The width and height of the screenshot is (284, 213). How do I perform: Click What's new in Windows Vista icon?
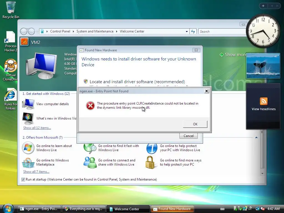pyautogui.click(x=28, y=118)
